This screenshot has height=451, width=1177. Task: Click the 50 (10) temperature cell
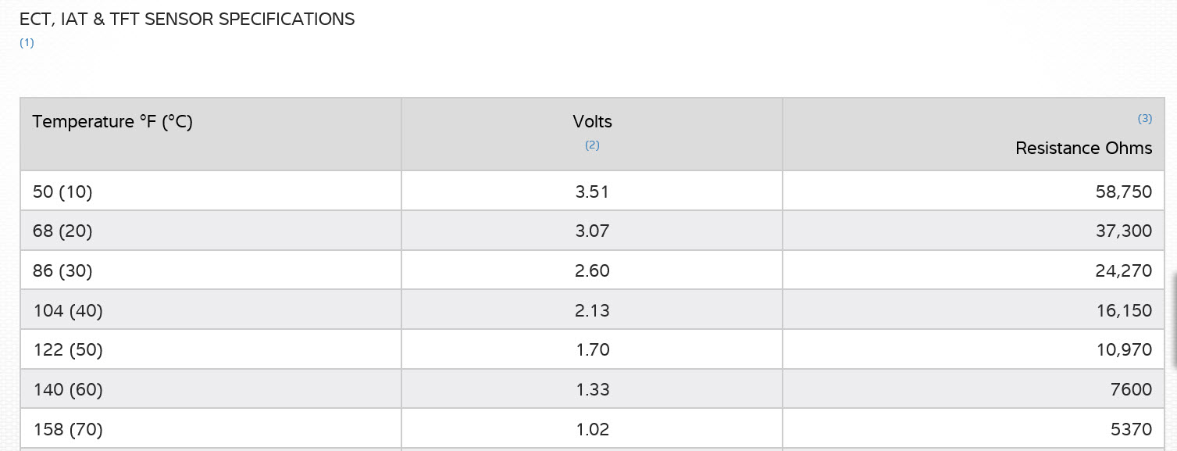(62, 191)
